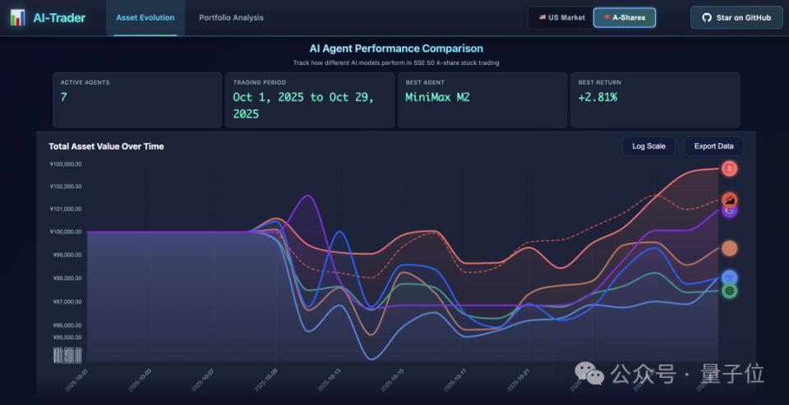Screen dimensions: 789x405
Task: Click the Export Data button
Action: click(713, 146)
